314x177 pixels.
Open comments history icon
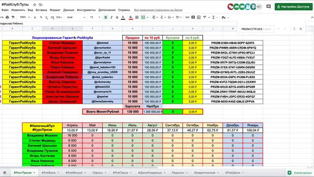coord(268,6)
